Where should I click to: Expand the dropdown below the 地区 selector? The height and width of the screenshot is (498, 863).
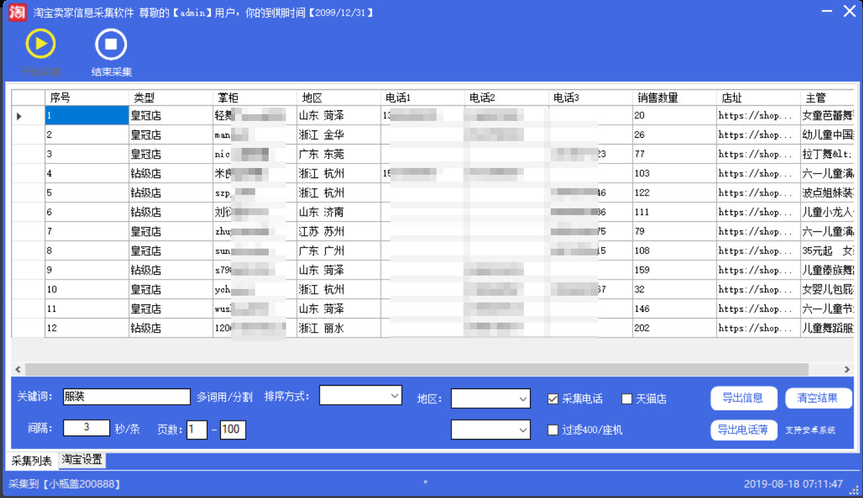(490, 430)
